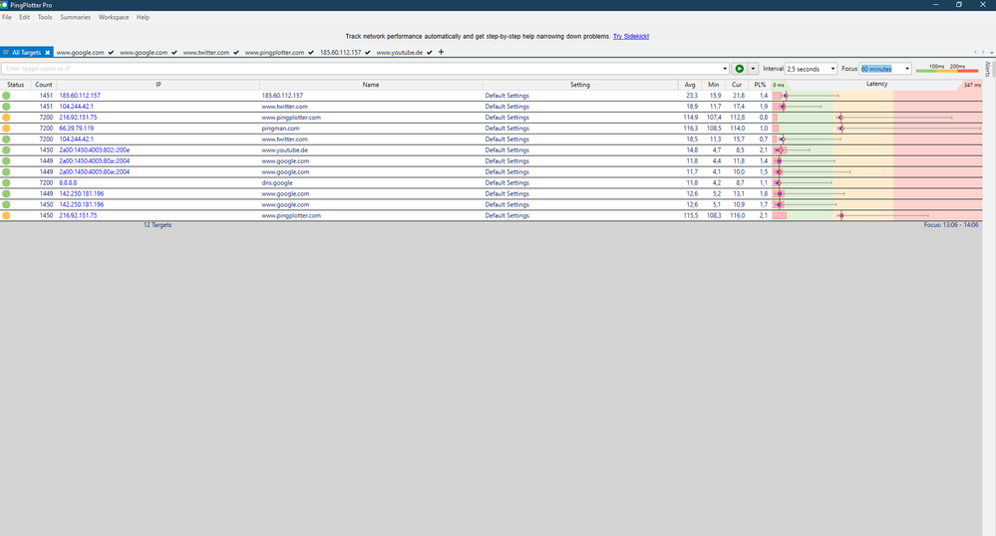Image resolution: width=996 pixels, height=536 pixels.
Task: Click green status icon for www.youtube.de row
Action: 6,150
